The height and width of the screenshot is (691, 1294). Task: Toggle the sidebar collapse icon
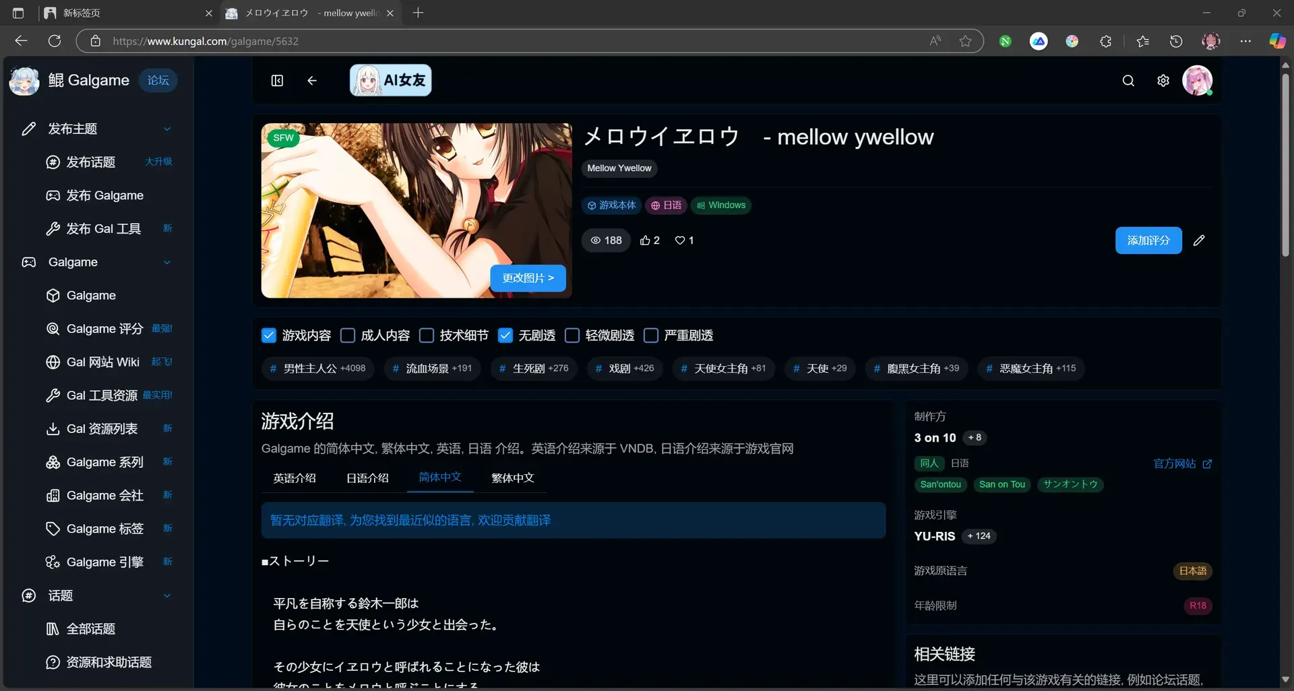[x=277, y=81]
